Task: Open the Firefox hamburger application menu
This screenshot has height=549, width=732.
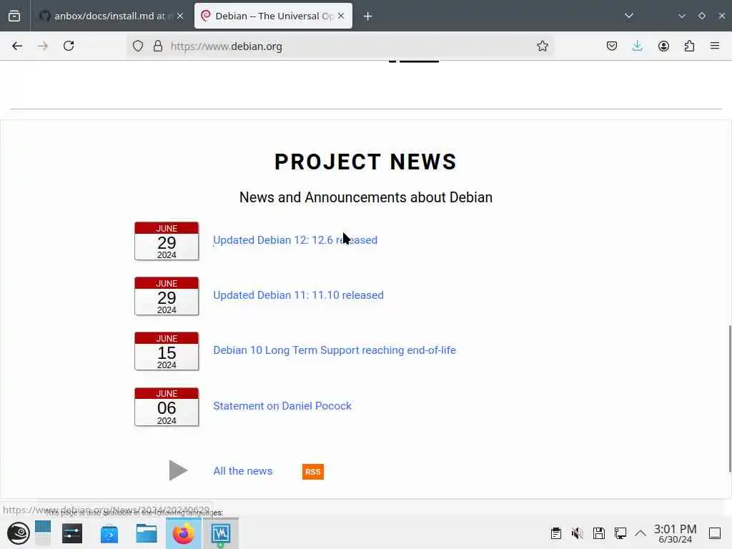Action: click(715, 46)
